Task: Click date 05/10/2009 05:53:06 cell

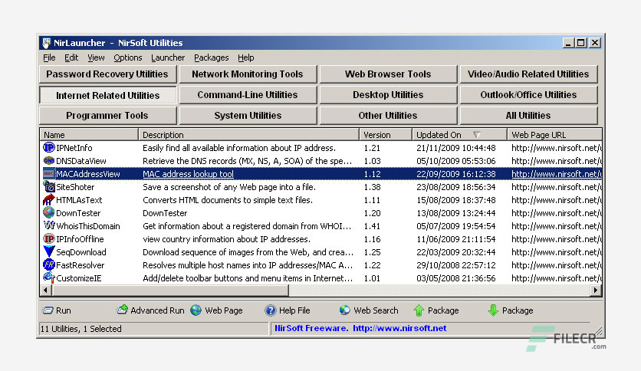Action: pos(455,160)
